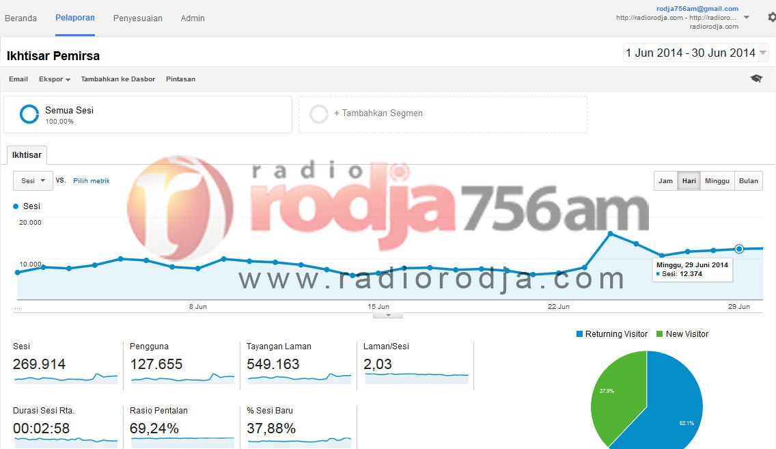This screenshot has height=449, width=776.
Task: Click Tambahkan ke Dasbor
Action: point(117,79)
